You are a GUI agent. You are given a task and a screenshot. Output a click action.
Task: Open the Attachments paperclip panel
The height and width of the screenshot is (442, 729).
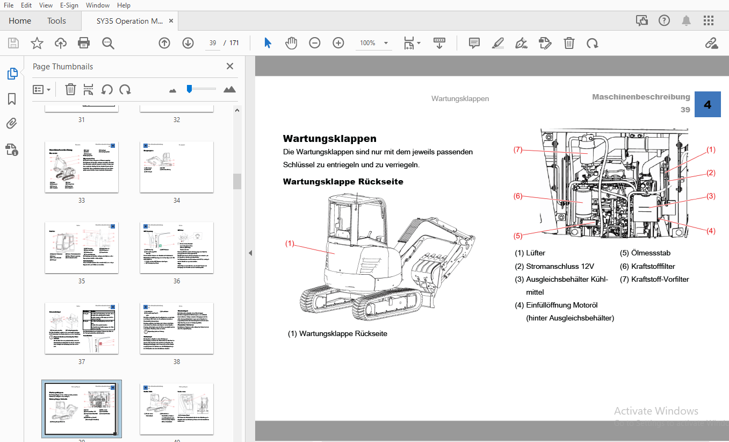point(12,124)
